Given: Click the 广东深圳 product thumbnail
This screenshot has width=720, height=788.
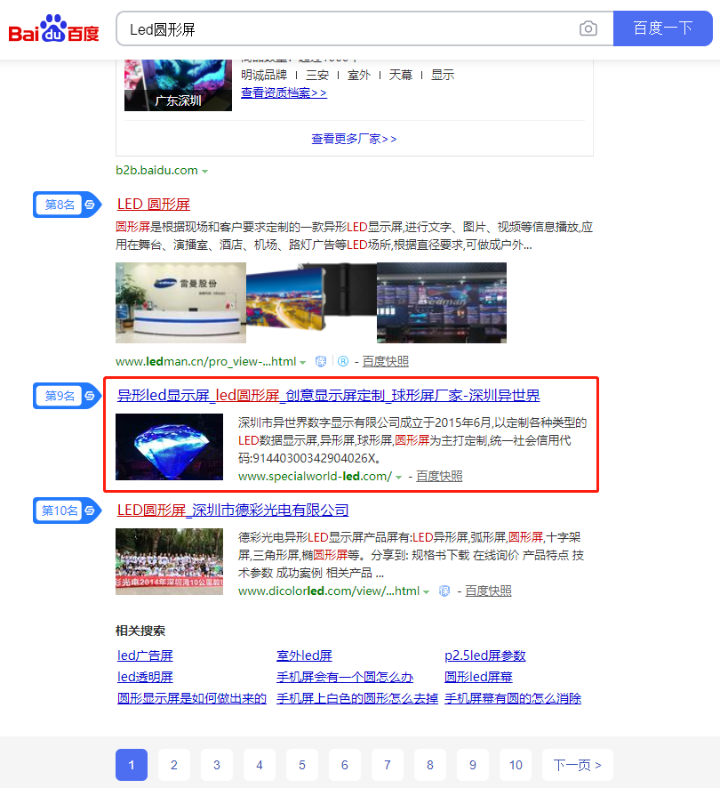Looking at the screenshot, I should click(178, 85).
